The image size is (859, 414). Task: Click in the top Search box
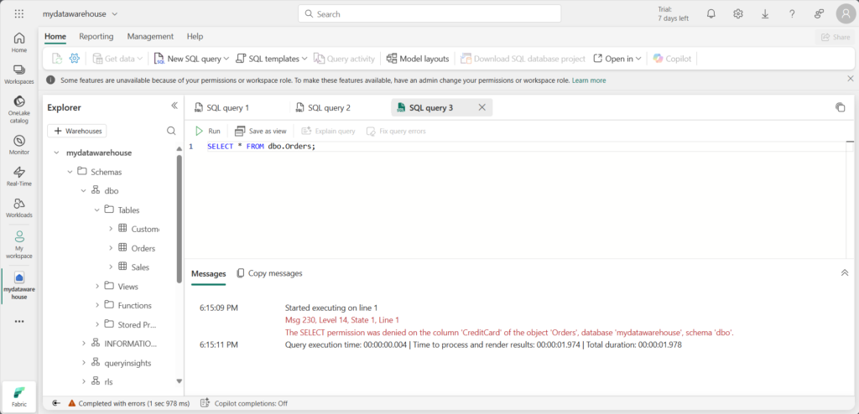[x=428, y=14]
